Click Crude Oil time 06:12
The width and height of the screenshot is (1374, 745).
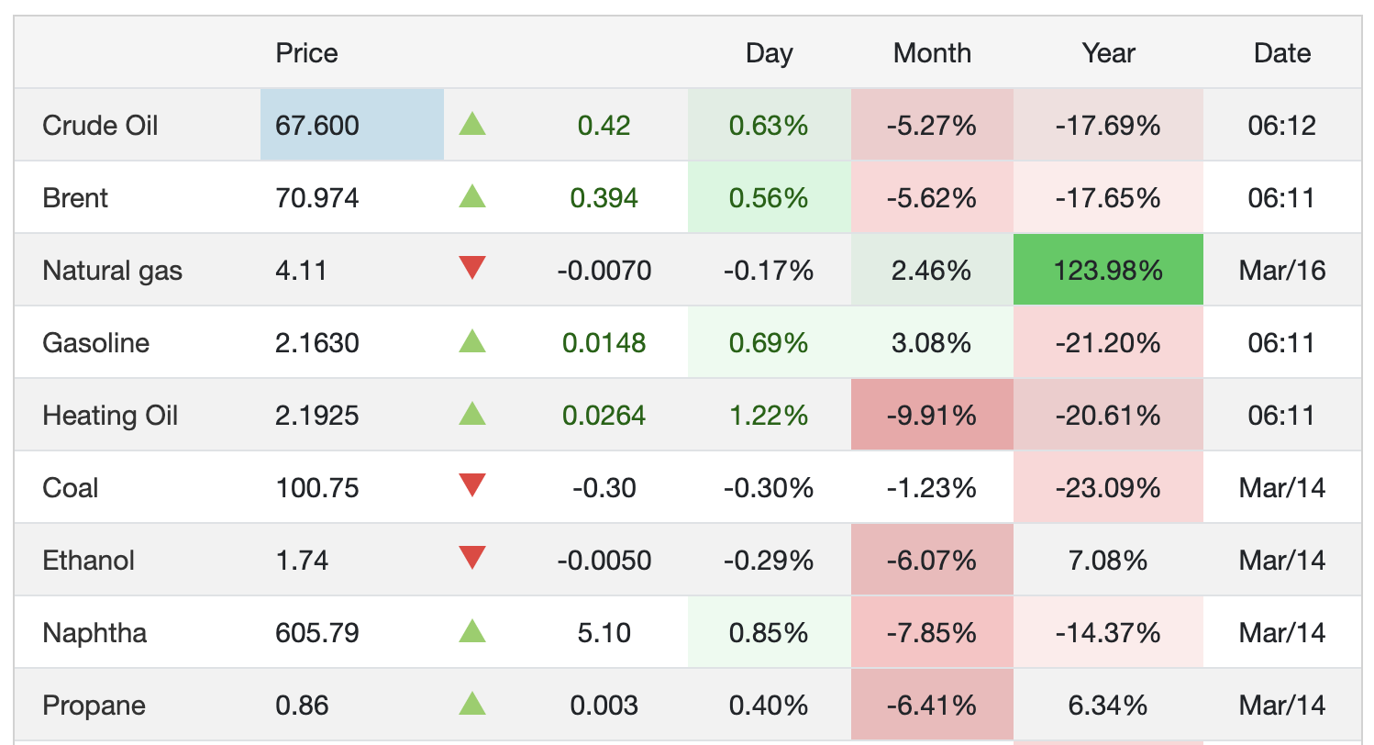(x=1282, y=125)
